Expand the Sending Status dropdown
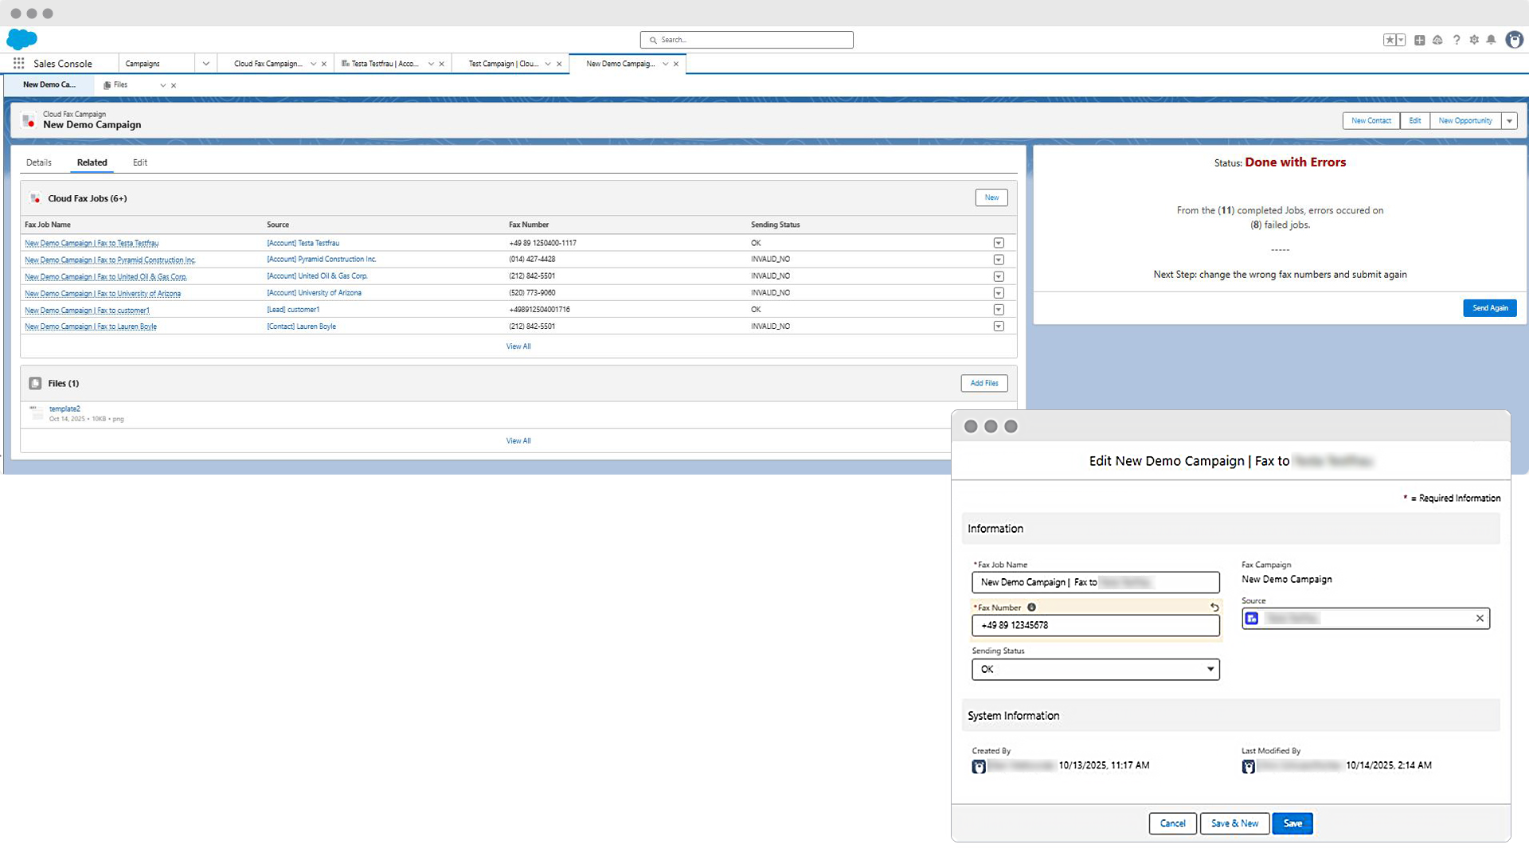Image resolution: width=1529 pixels, height=860 pixels. (1210, 670)
